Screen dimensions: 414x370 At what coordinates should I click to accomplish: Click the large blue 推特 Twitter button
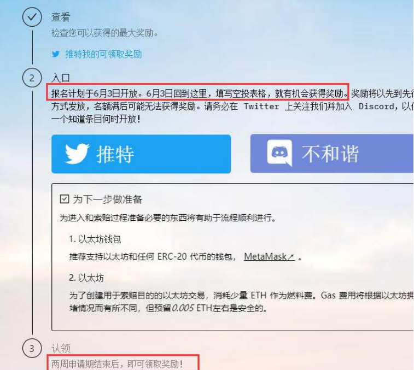pyautogui.click(x=141, y=154)
